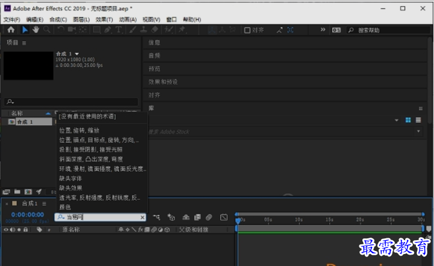Select the Pen tool
The image size is (434, 266).
click(108, 29)
